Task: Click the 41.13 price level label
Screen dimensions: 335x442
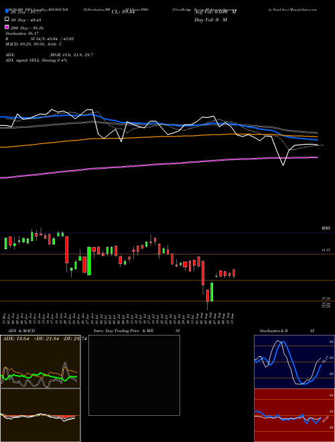Action: (x=326, y=250)
